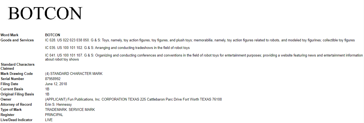Screen dimensions: 364x123
Task: Click the IC 035 tradeshows description line
Action: pyautogui.click(x=117, y=48)
